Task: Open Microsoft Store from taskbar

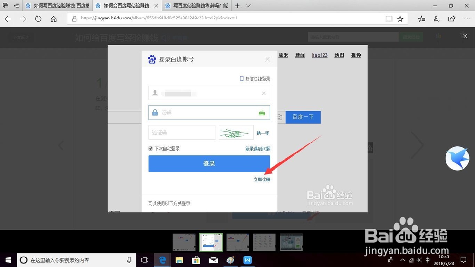Action: 196,260
